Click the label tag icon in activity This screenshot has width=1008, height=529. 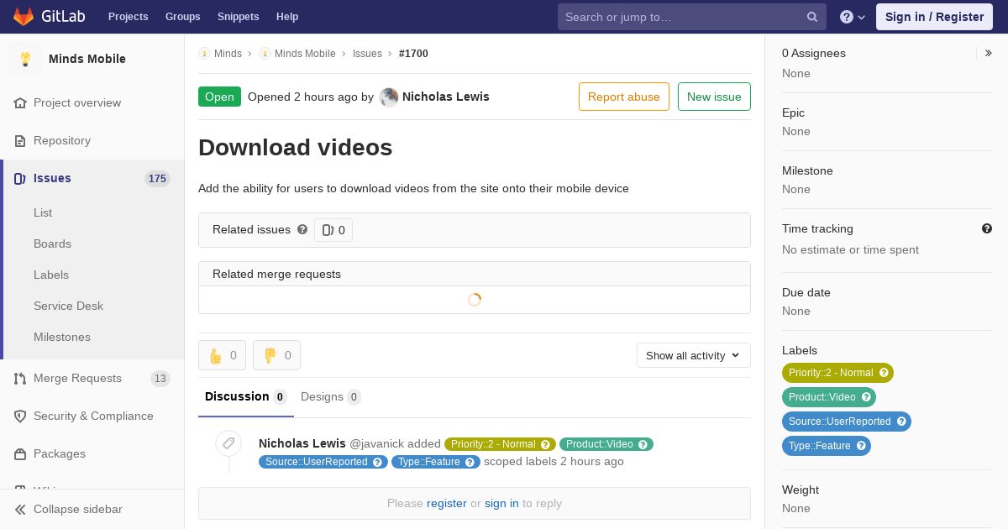[228, 443]
